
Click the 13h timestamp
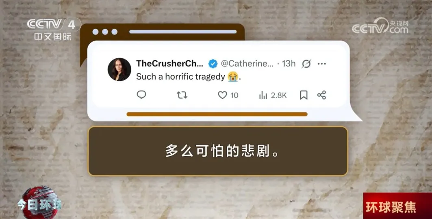click(289, 64)
